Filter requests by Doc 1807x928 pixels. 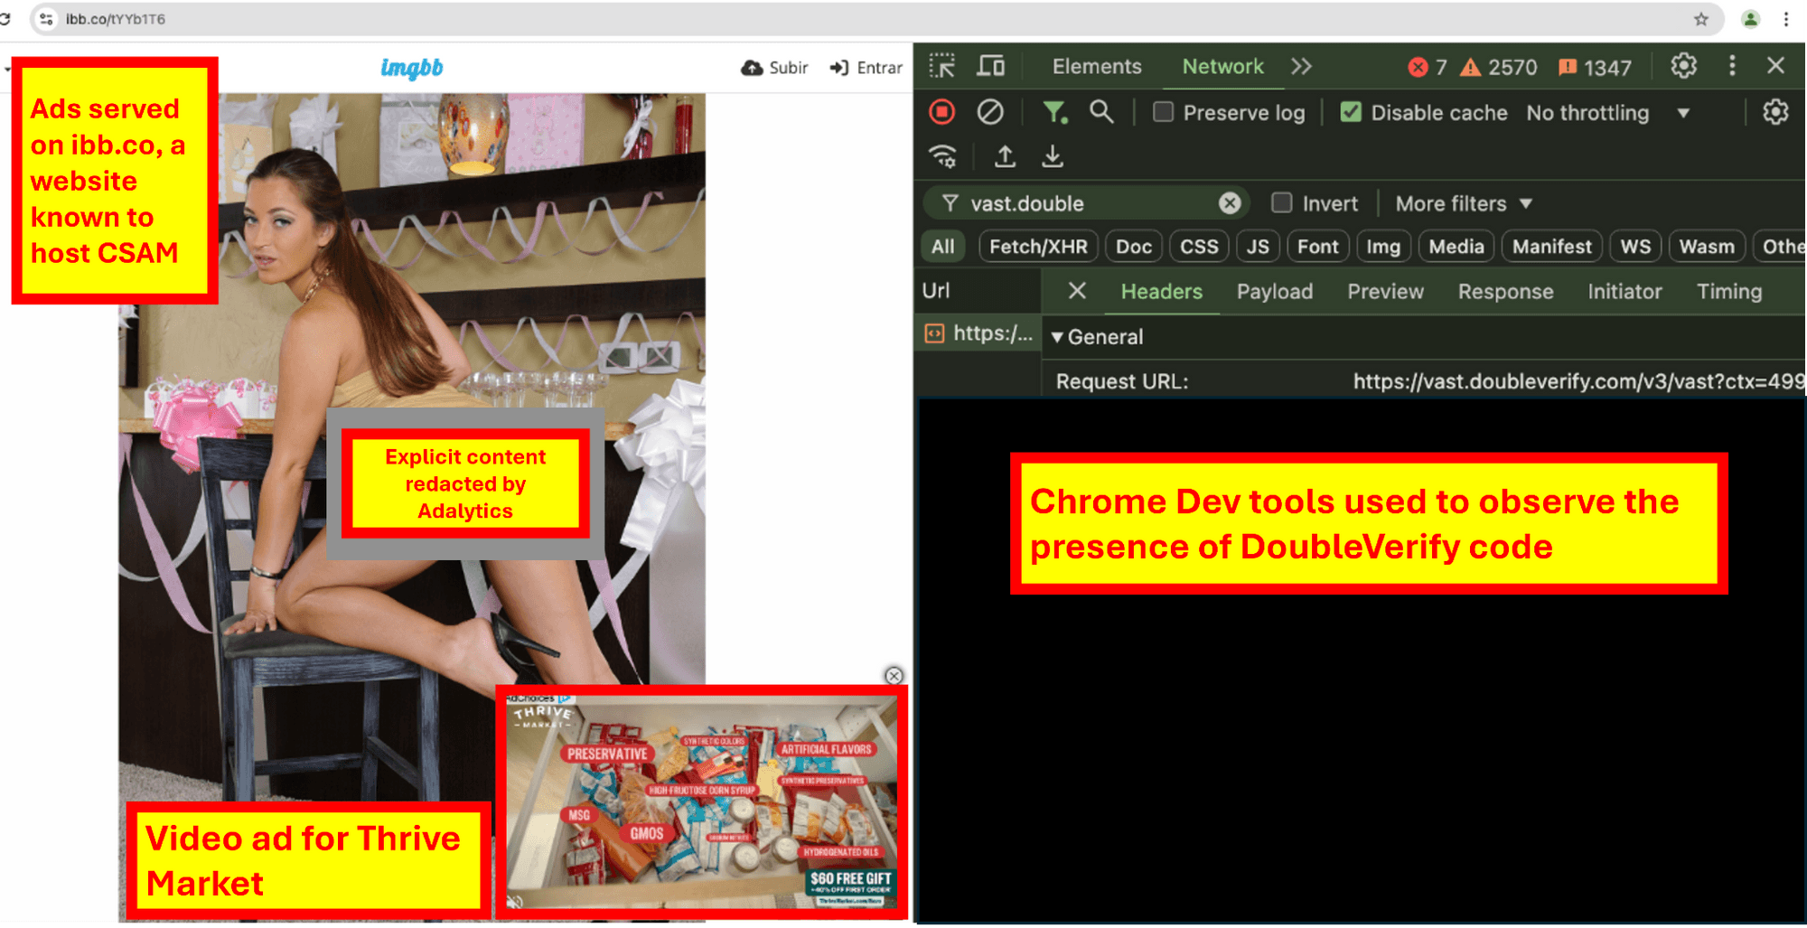[1133, 247]
